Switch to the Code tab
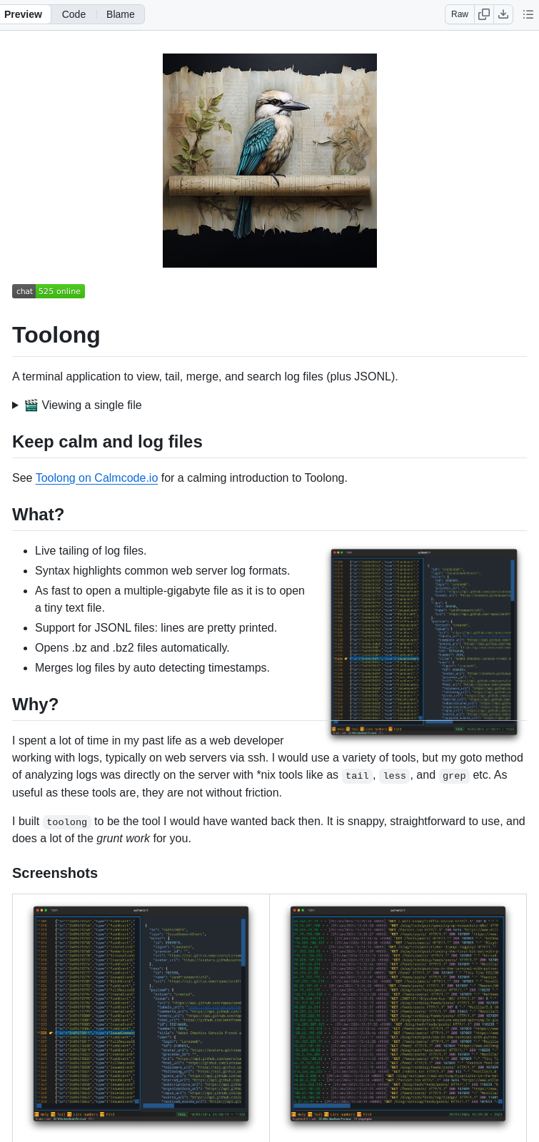The width and height of the screenshot is (539, 1142). [x=74, y=14]
